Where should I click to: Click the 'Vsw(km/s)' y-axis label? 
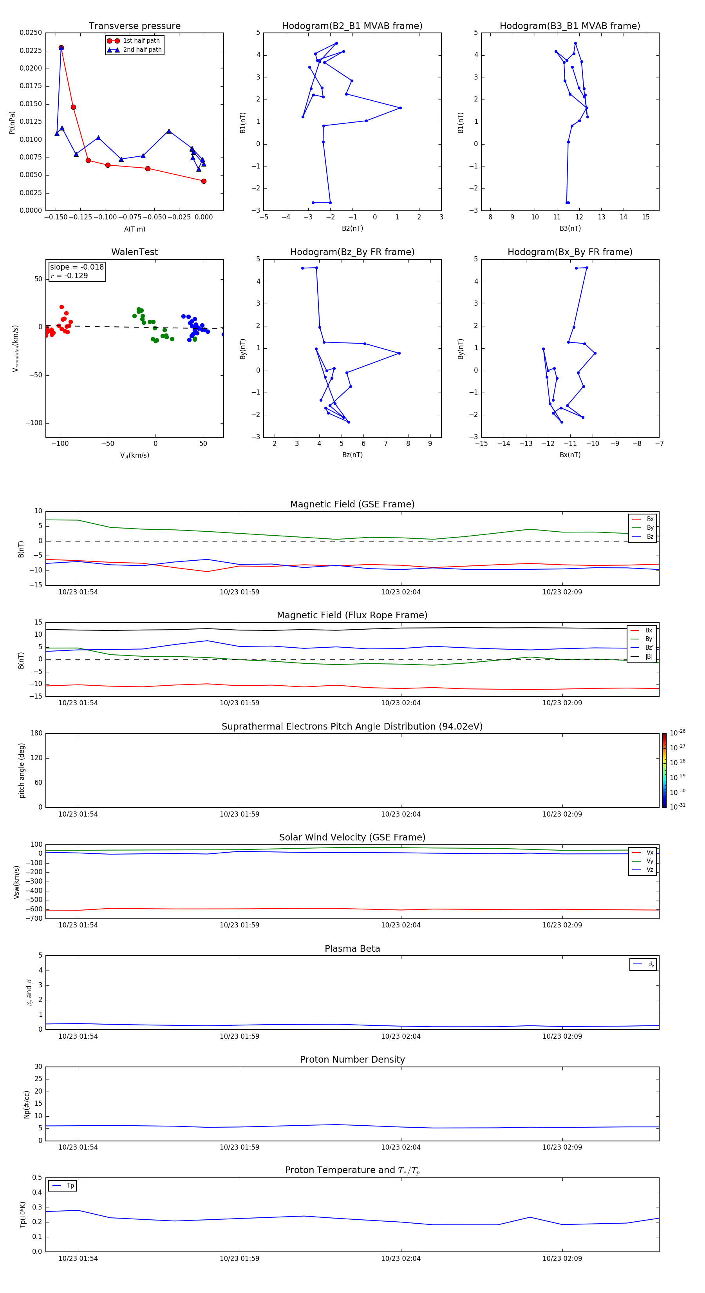(x=16, y=882)
